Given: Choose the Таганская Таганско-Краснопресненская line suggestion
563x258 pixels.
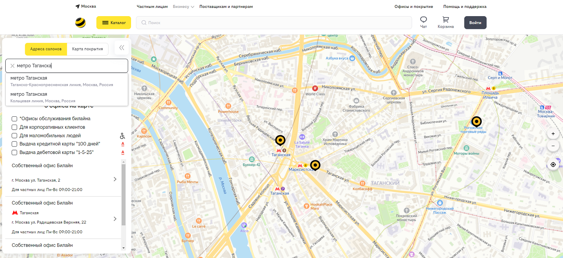Looking at the screenshot, I should point(67,81).
